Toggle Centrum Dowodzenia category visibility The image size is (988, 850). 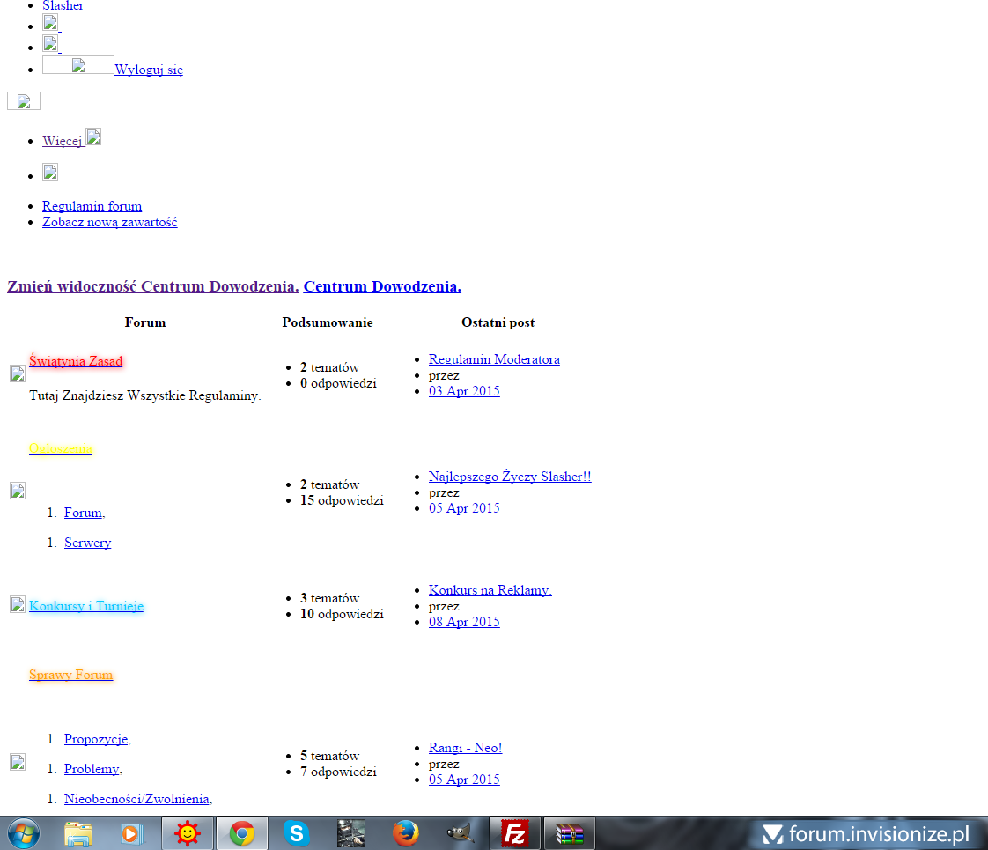pyautogui.click(x=152, y=286)
